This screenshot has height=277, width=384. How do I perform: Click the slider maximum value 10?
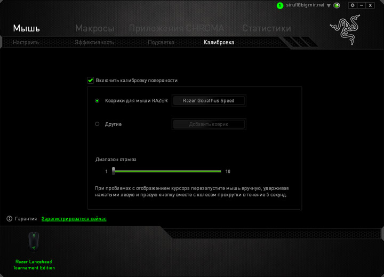click(228, 171)
